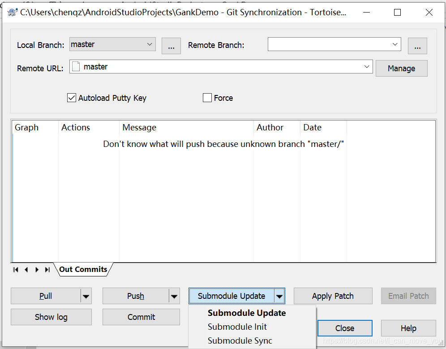Open the Local Branch dropdown

(x=150, y=44)
